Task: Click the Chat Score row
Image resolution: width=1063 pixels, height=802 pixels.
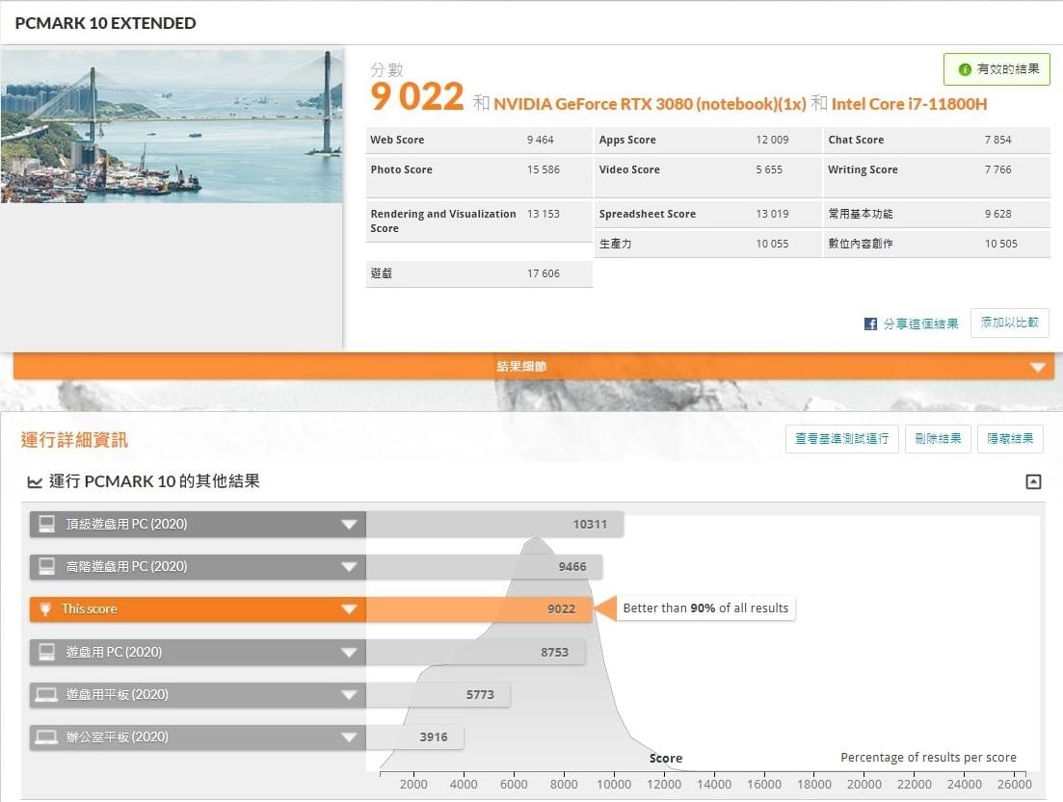Action: 937,141
